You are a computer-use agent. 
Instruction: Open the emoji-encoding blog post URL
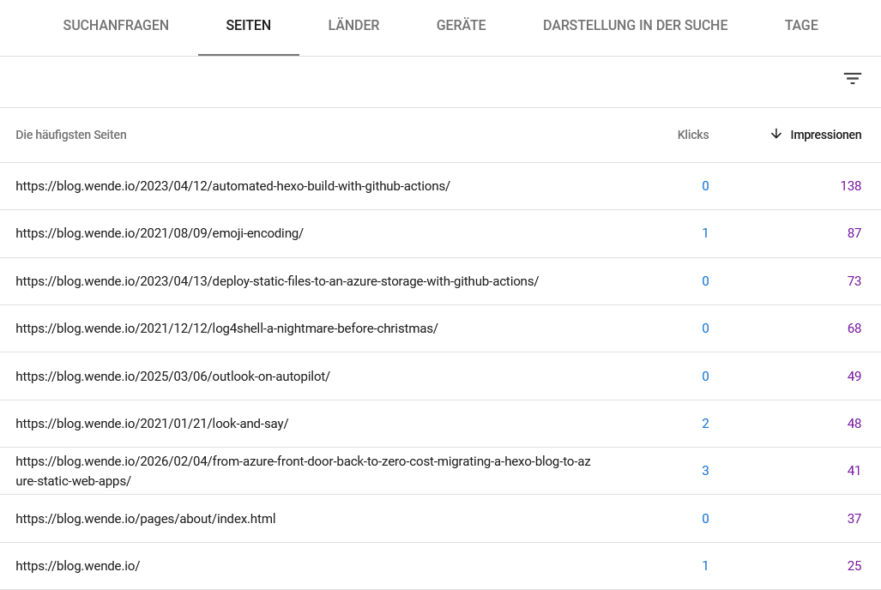tap(160, 232)
